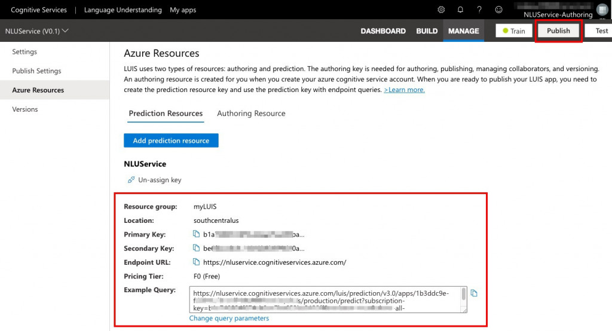Open the notifications bell icon
Viewport: 612px width, 331px height.
(460, 10)
